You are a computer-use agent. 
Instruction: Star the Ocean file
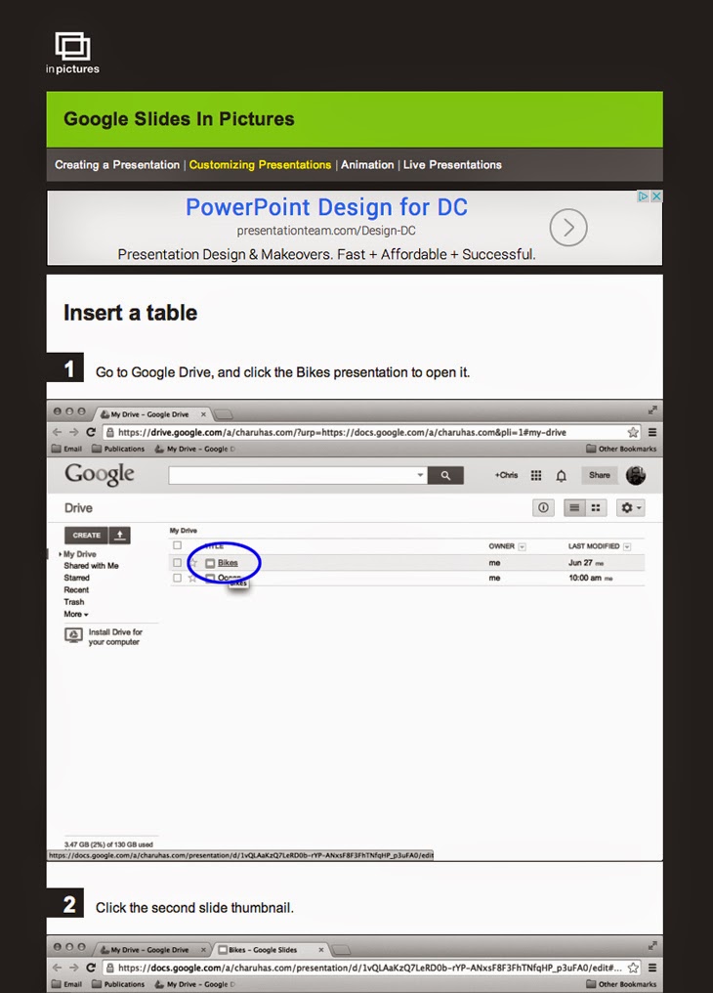point(192,578)
